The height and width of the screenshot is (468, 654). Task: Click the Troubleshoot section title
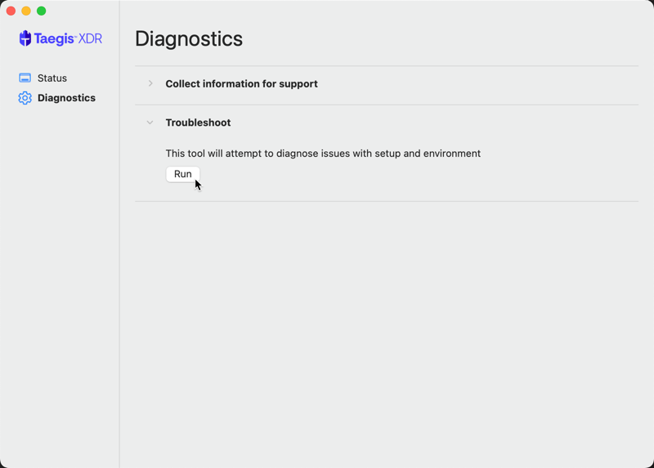[x=198, y=123]
